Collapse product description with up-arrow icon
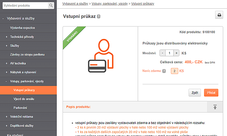 [x=215, y=107]
